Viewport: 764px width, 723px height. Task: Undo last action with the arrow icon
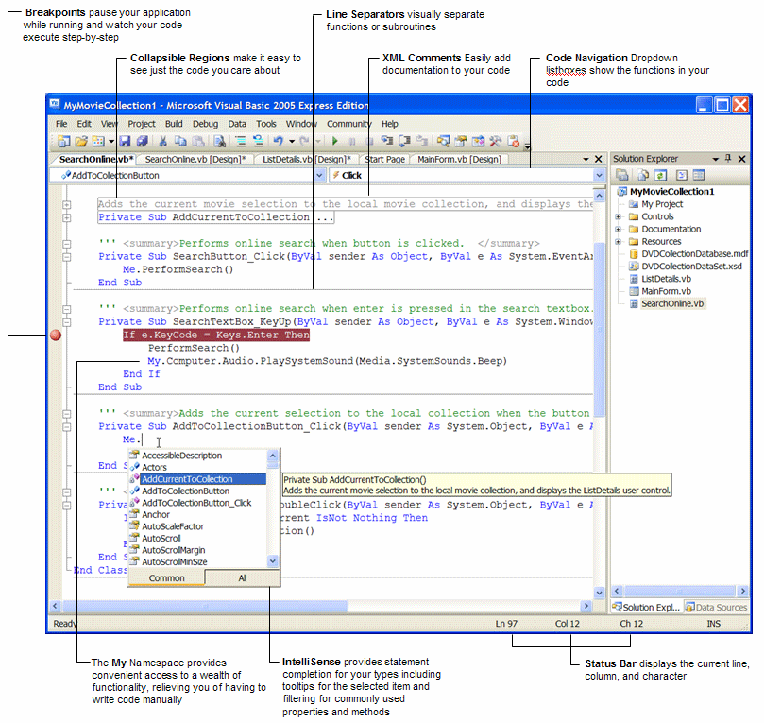(279, 142)
